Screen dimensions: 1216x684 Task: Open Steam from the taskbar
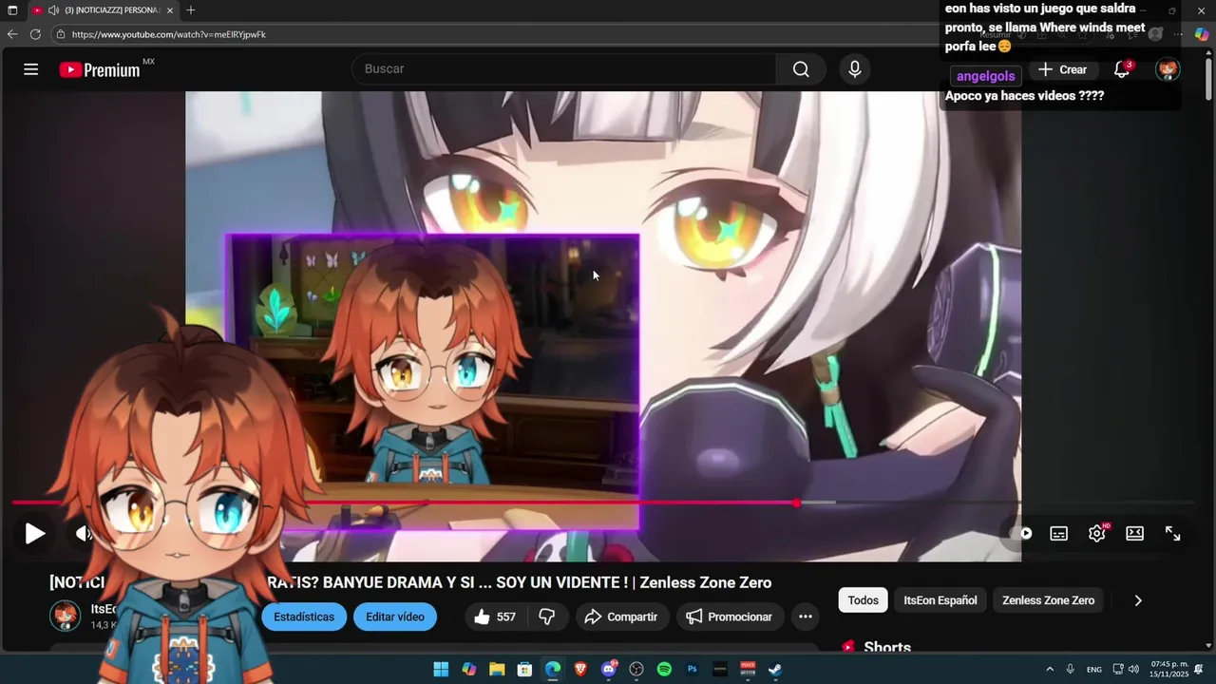[x=775, y=669]
